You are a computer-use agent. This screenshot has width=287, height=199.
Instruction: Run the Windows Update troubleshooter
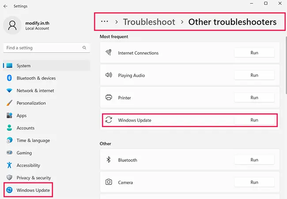254,120
